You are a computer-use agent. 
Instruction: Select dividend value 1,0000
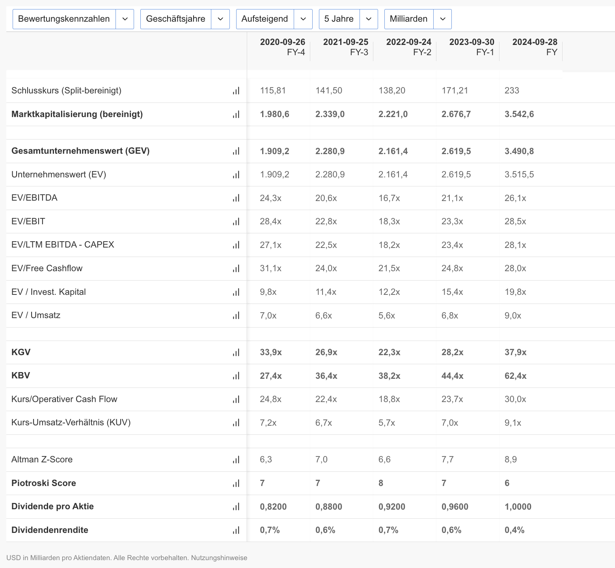518,507
